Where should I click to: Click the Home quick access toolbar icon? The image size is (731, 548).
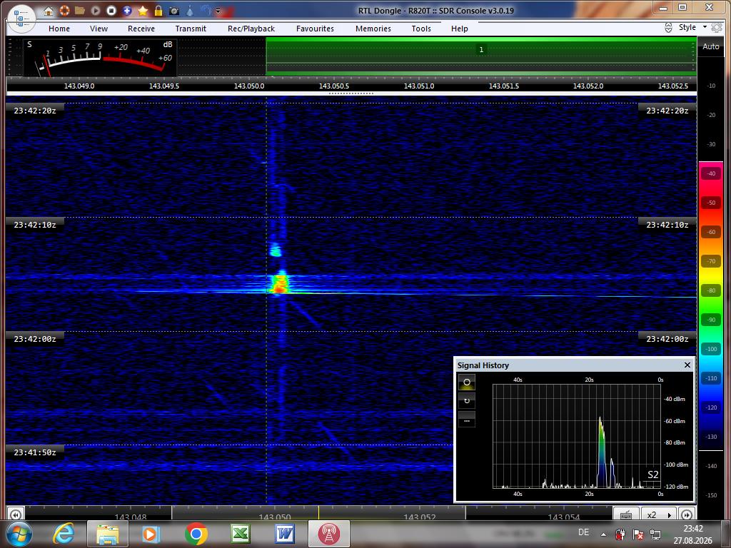48,11
